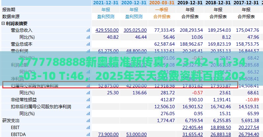Select the 2019-12-31 column header
This screenshot has width=263, height=137.
point(190,3)
